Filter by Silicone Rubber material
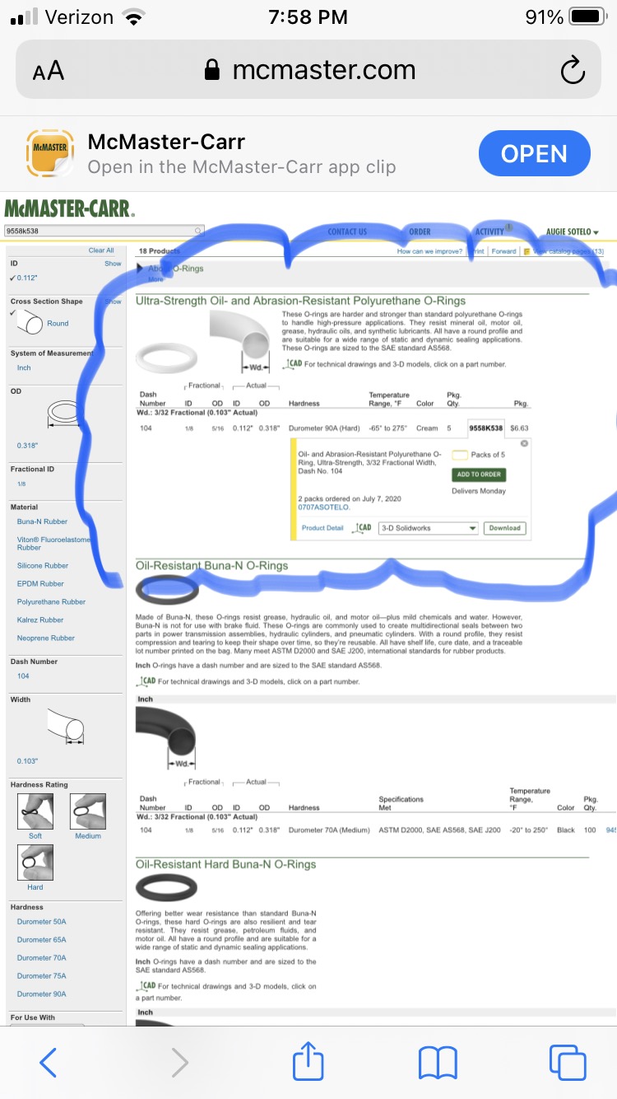 (43, 566)
